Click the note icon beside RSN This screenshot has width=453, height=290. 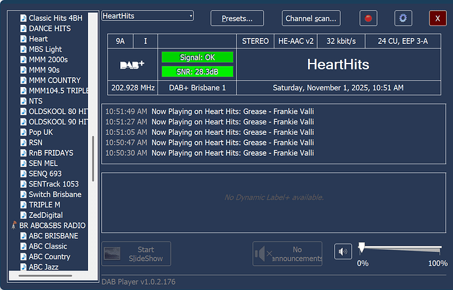point(23,143)
